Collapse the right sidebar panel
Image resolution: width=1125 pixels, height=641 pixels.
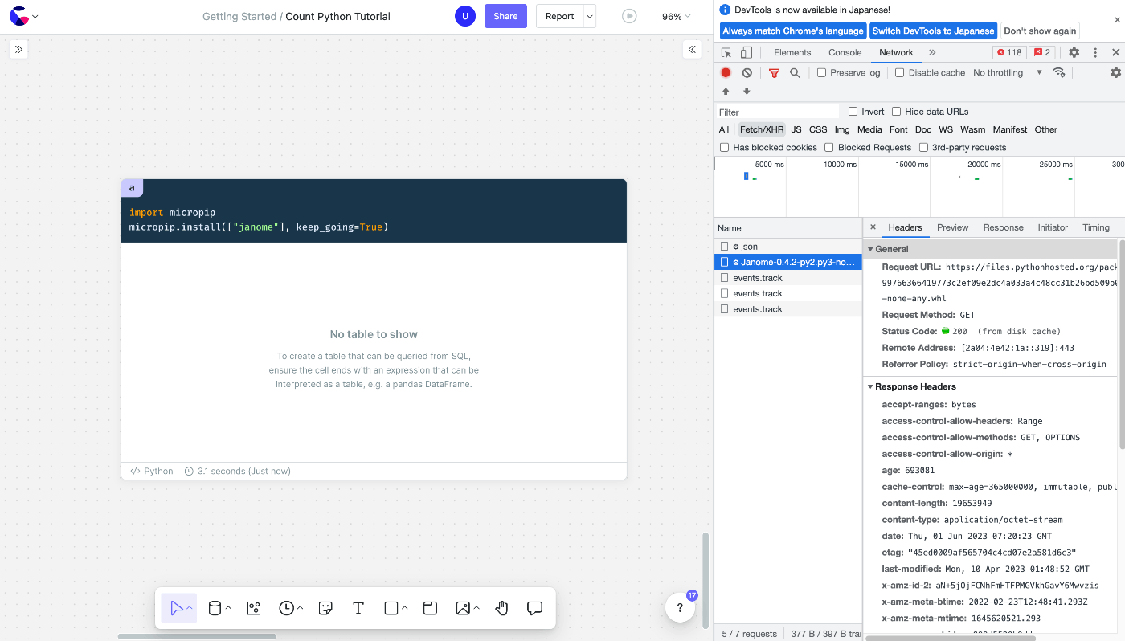tap(692, 50)
